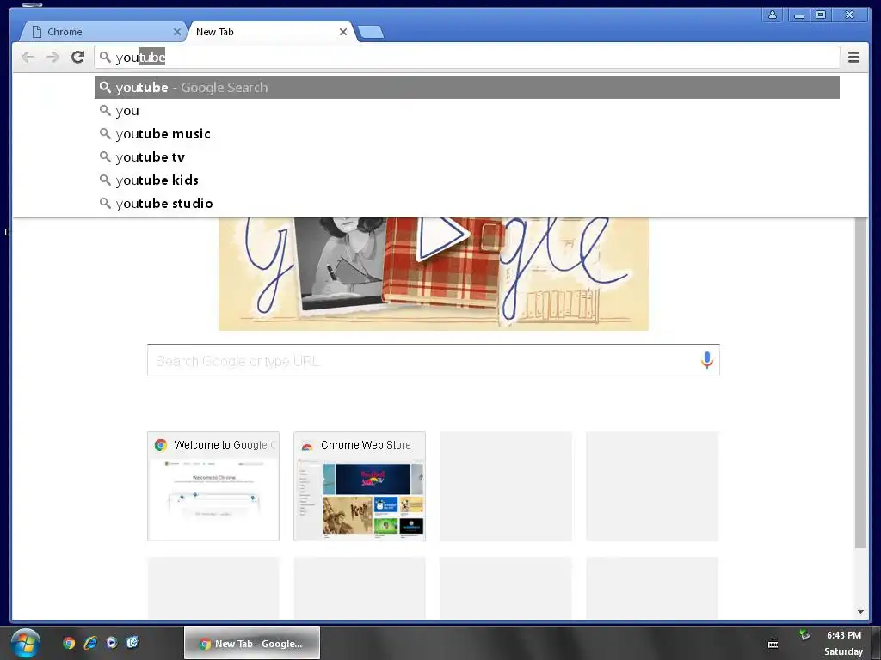Open the on-screen keyboard tray icon
881x660 pixels.
coord(773,645)
